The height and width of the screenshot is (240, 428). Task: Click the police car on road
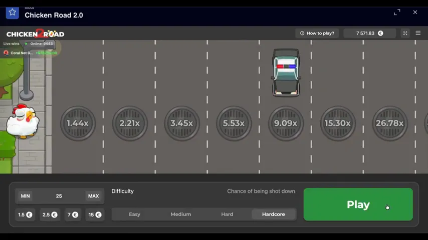pyautogui.click(x=286, y=72)
